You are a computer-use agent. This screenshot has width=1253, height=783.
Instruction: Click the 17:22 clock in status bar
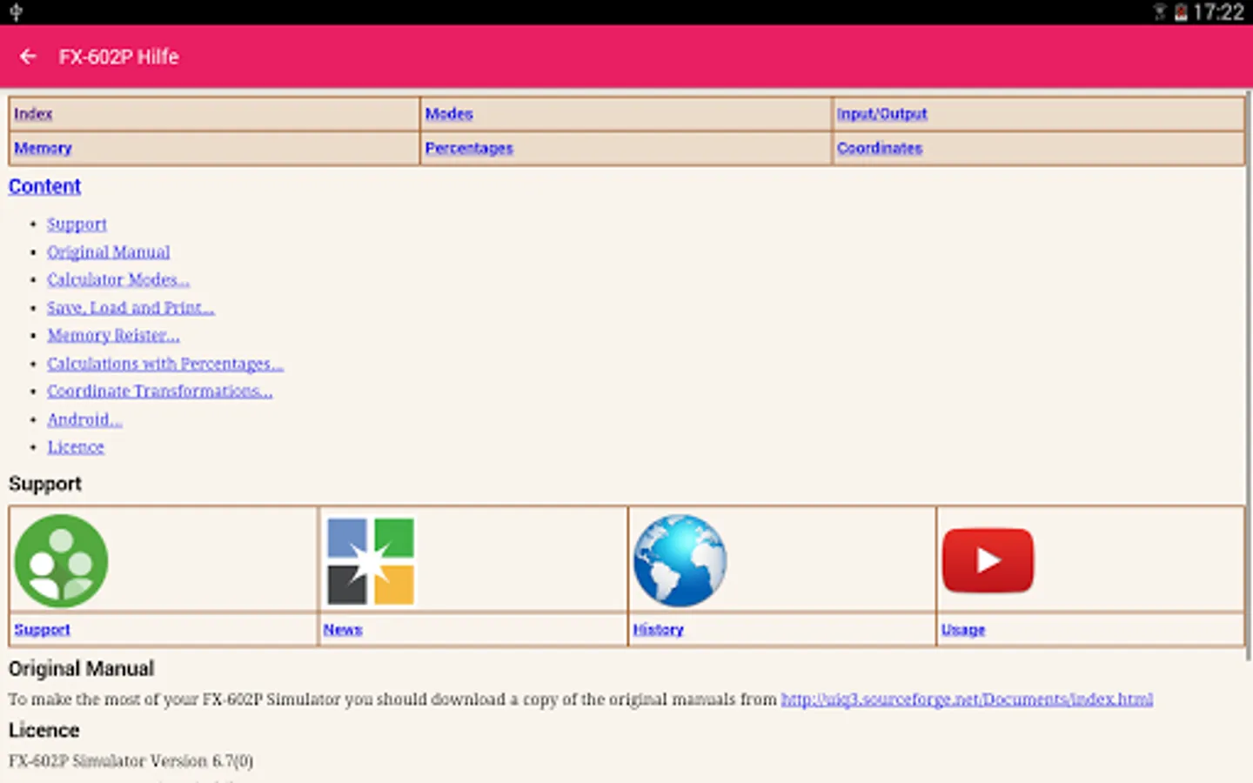(1218, 12)
